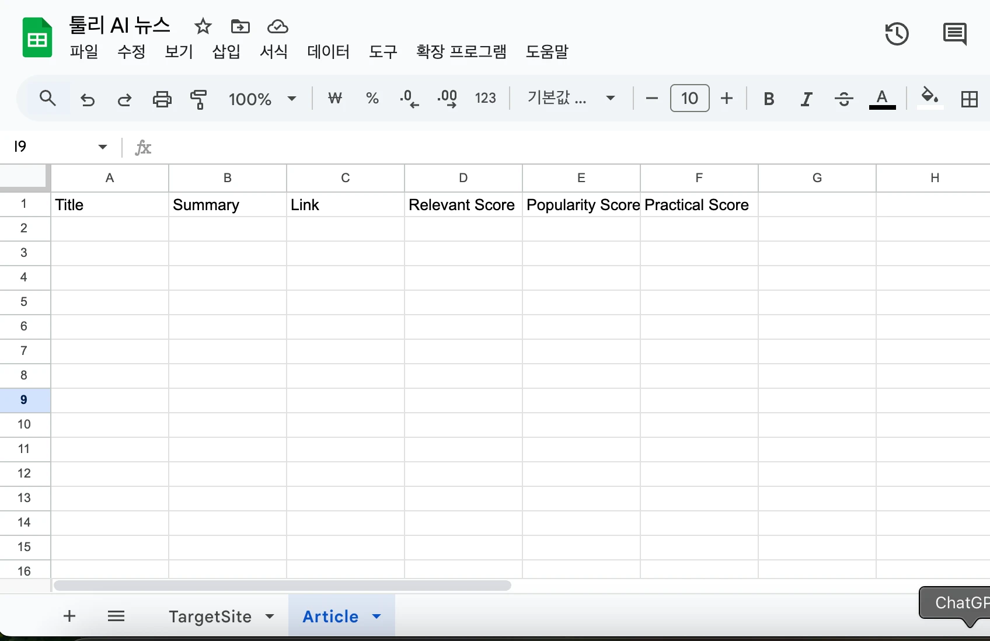Click the search menus magnifier icon
The height and width of the screenshot is (641, 990).
click(48, 99)
